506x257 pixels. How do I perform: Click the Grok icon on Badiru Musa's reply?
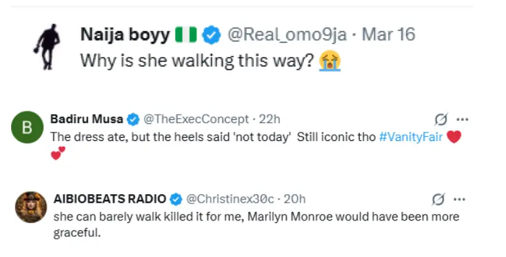(440, 119)
